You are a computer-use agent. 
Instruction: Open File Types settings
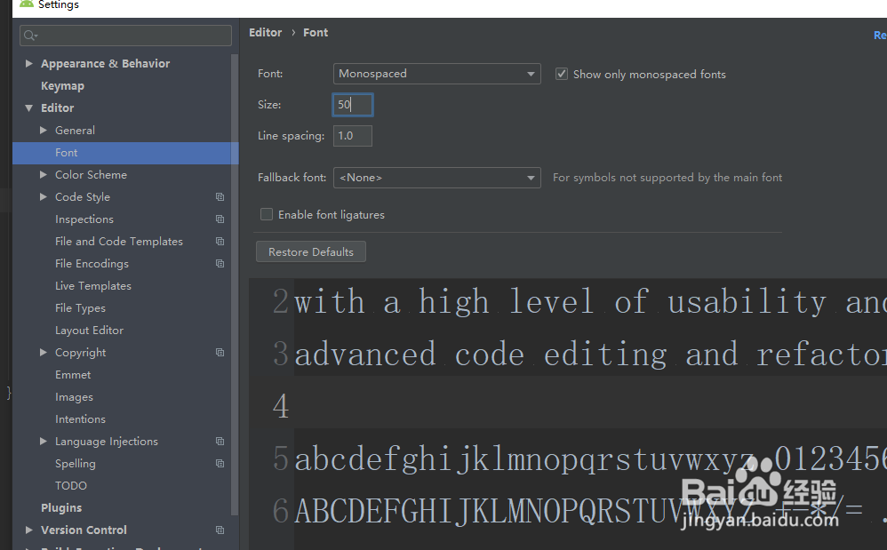[80, 308]
